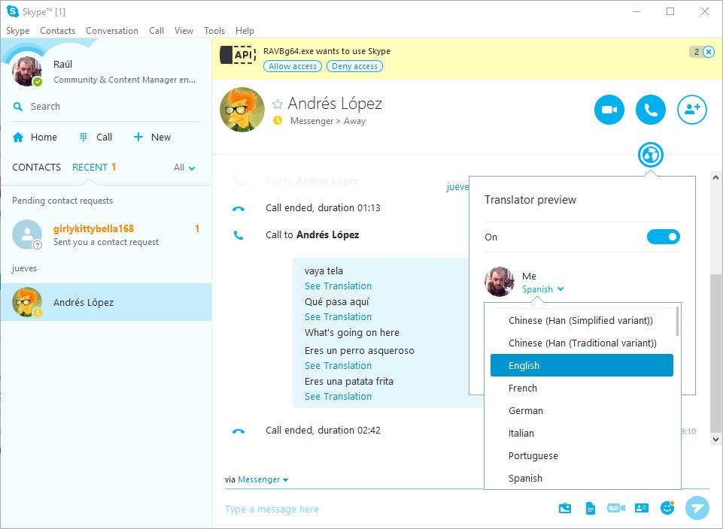Open the Skype menu
723x529 pixels.
(17, 31)
